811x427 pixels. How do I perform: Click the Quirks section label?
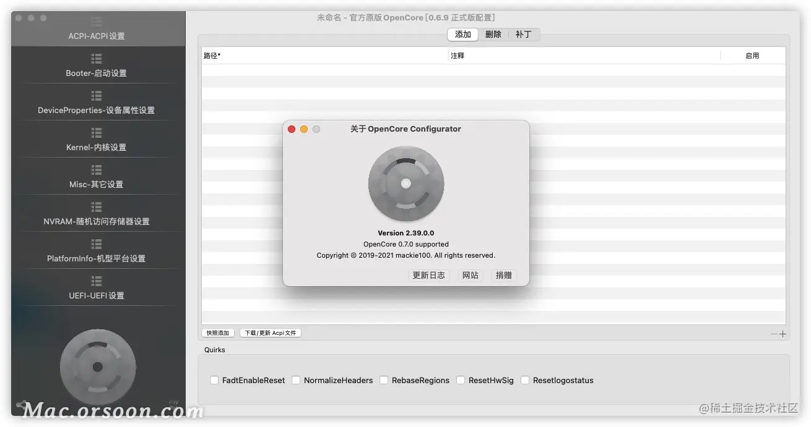click(215, 350)
